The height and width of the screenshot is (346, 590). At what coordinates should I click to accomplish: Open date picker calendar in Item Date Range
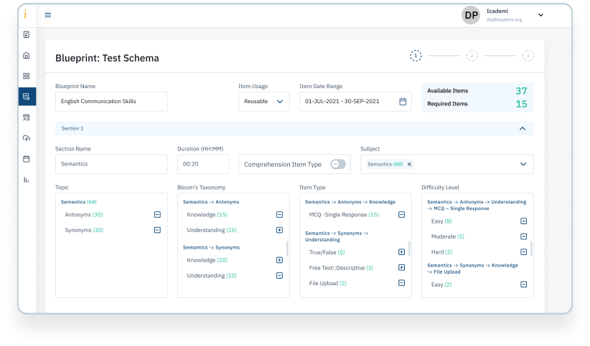(403, 102)
